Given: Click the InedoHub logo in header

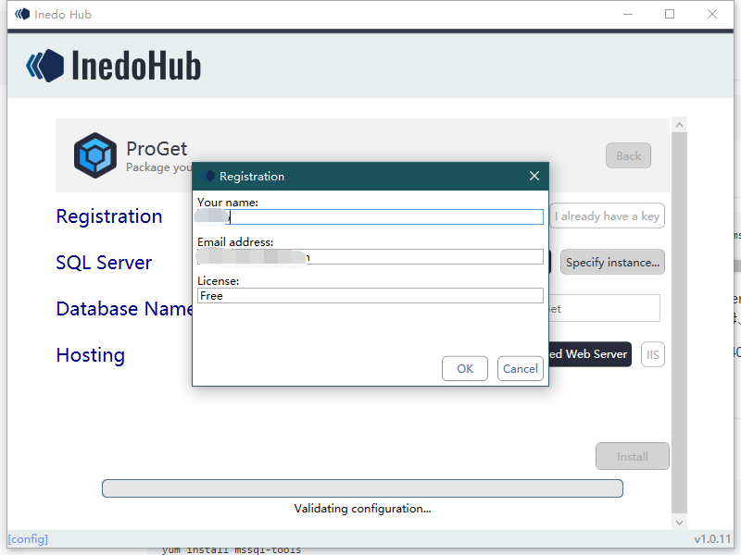Looking at the screenshot, I should click(113, 66).
